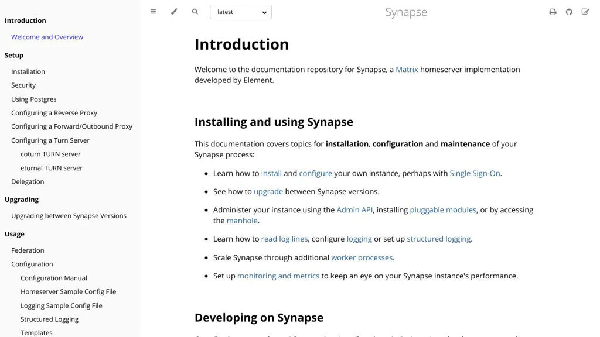
Task: Open Logging Sample Config File
Action: click(61, 305)
